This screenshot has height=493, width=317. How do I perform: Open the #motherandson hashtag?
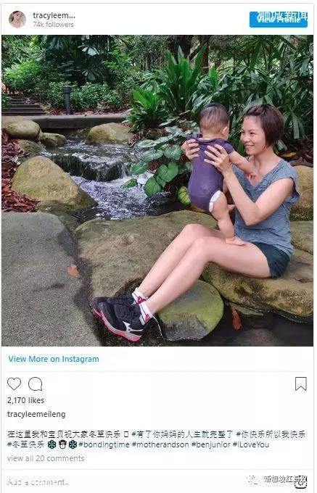coord(160,444)
